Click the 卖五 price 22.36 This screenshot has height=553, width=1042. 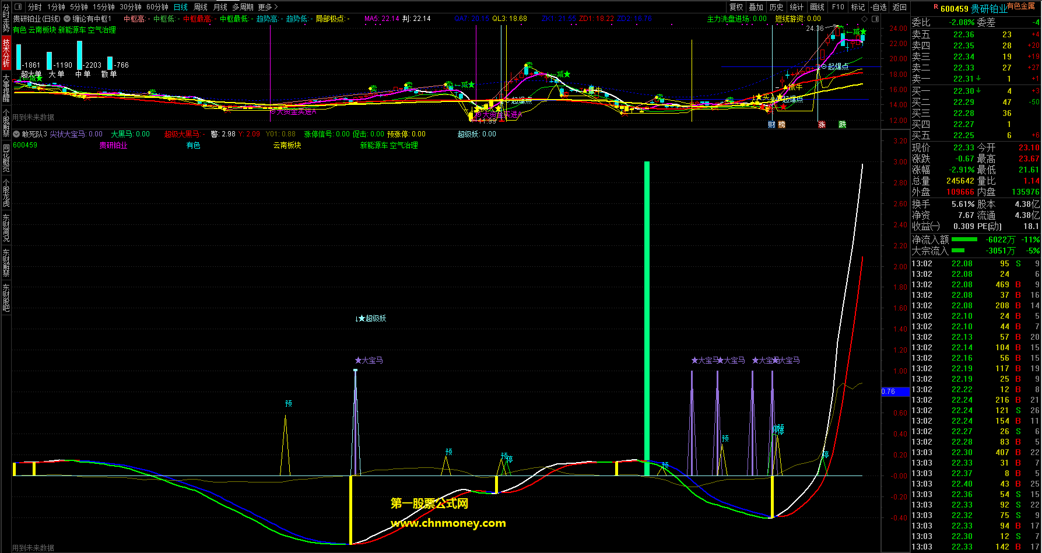click(963, 34)
